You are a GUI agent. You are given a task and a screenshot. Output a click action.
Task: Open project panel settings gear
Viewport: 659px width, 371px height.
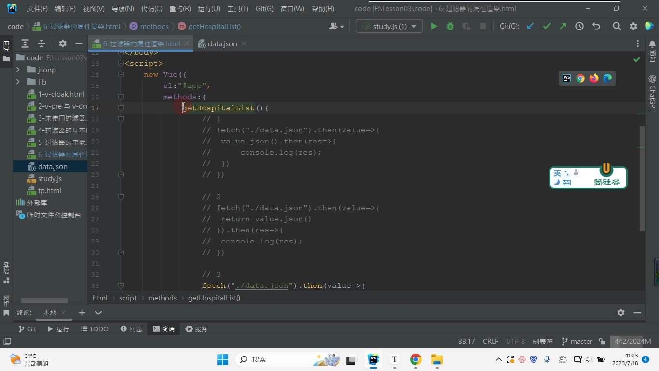pos(62,43)
